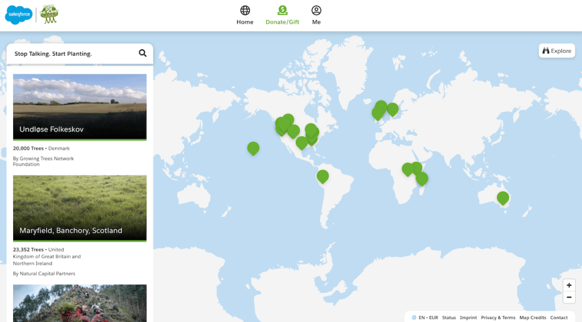Select the map pin in Australia
This screenshot has height=322, width=582.
[x=502, y=197]
